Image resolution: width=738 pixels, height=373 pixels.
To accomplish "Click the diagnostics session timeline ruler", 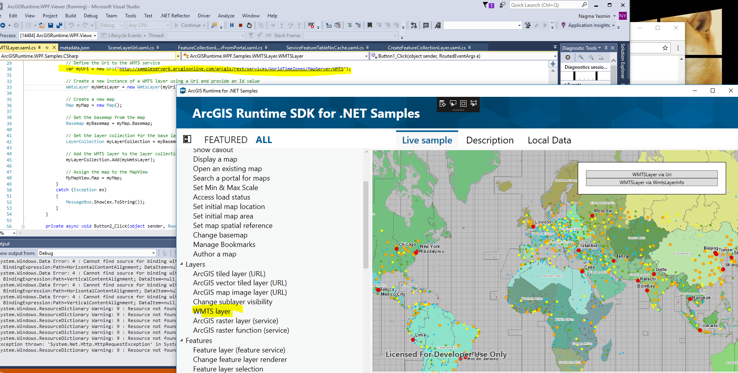I will [586, 76].
